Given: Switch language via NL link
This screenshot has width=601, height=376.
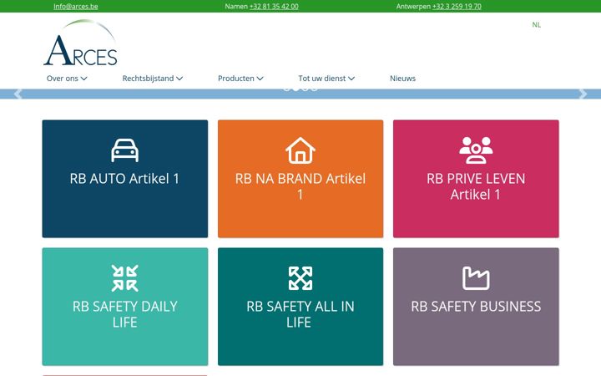Looking at the screenshot, I should (x=536, y=24).
